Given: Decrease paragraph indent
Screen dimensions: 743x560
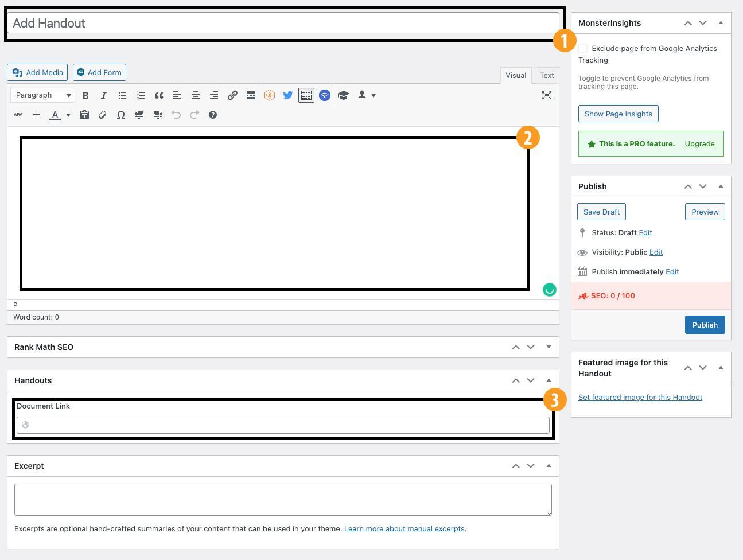Looking at the screenshot, I should pos(139,115).
